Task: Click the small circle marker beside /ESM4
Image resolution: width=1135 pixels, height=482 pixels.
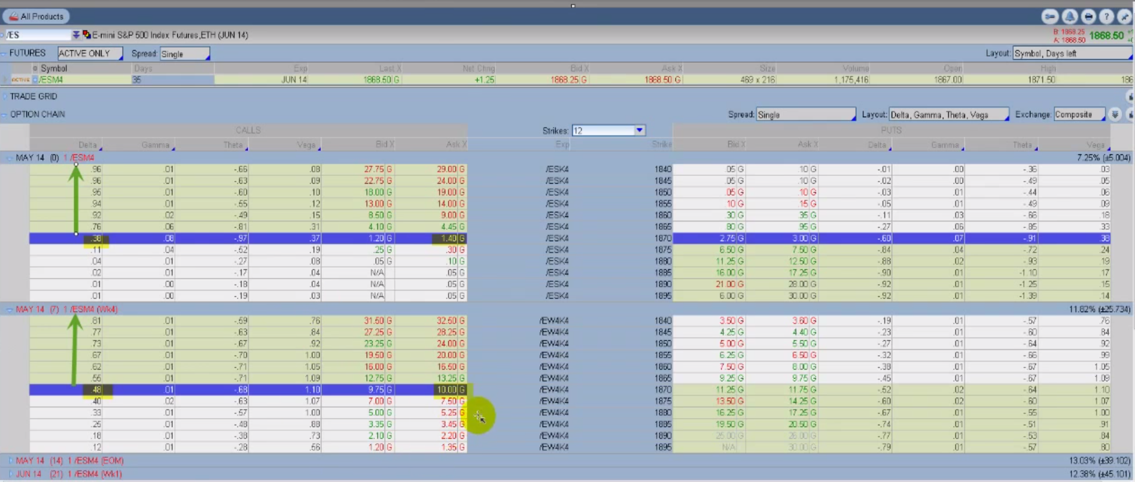Action: coord(35,80)
